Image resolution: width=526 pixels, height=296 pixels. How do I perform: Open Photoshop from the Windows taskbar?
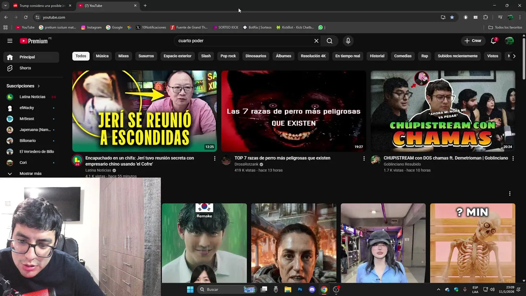pyautogui.click(x=300, y=289)
